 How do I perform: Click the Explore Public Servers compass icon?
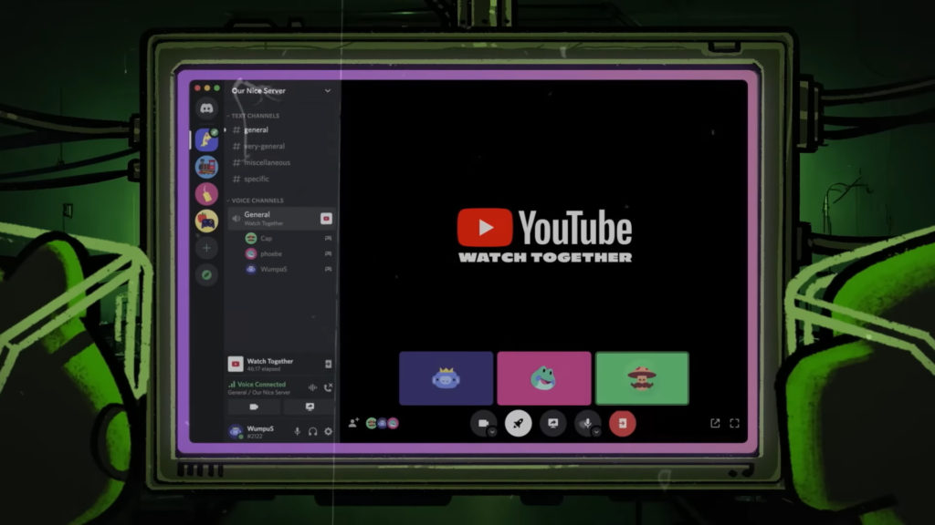pos(207,274)
